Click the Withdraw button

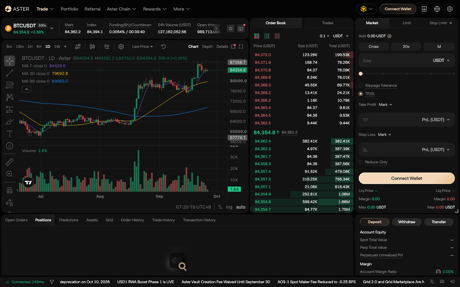(407, 222)
